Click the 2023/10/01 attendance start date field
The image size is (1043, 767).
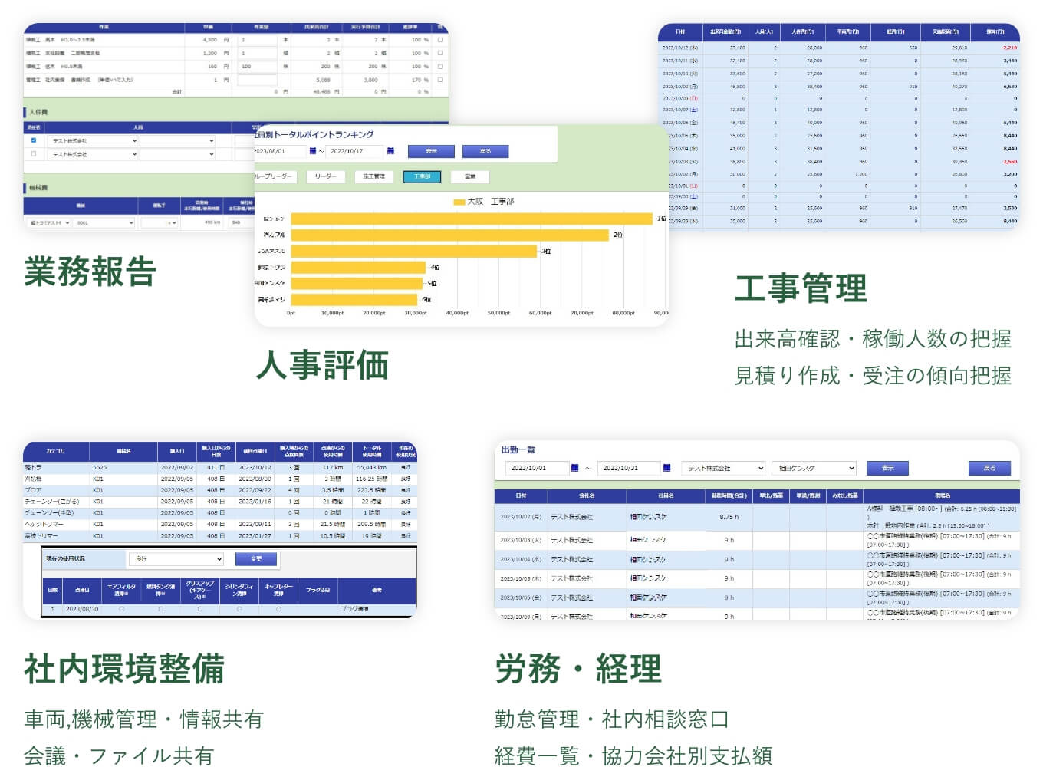535,468
